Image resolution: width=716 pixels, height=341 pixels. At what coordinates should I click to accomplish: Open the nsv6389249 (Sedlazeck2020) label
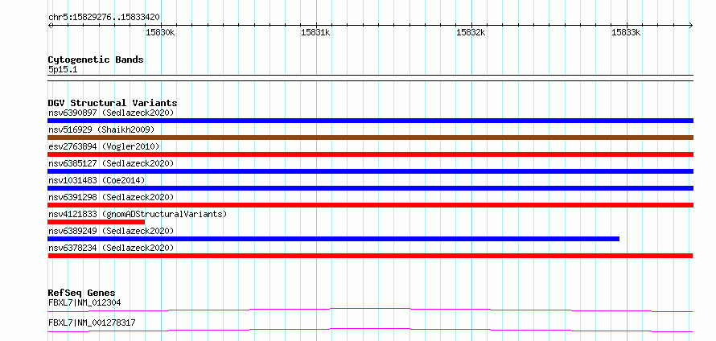111,231
